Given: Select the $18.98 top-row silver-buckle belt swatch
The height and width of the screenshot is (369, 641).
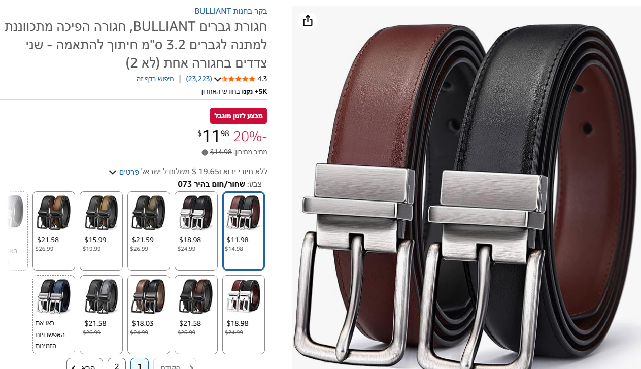Looking at the screenshot, I should (x=196, y=231).
